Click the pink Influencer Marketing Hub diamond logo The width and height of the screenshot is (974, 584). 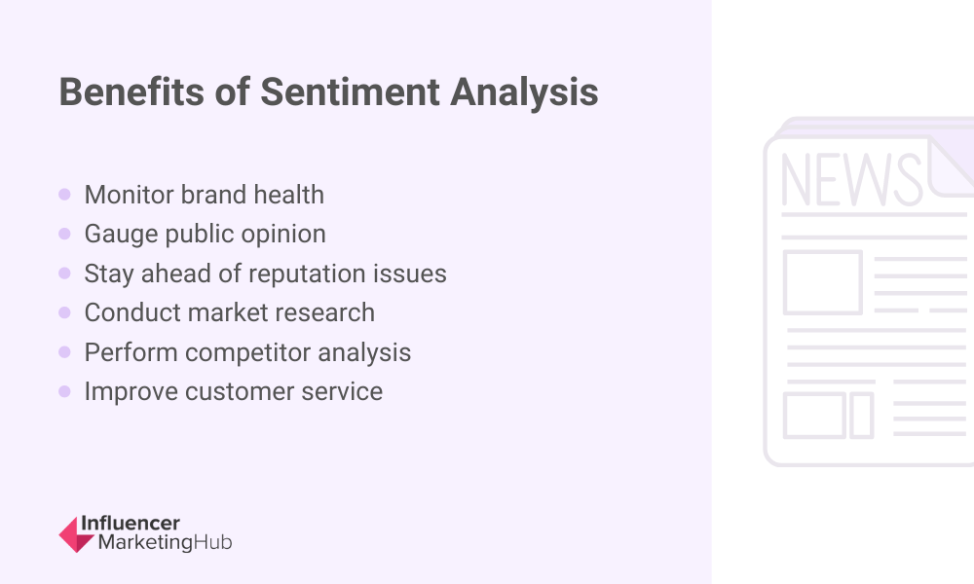(76, 534)
